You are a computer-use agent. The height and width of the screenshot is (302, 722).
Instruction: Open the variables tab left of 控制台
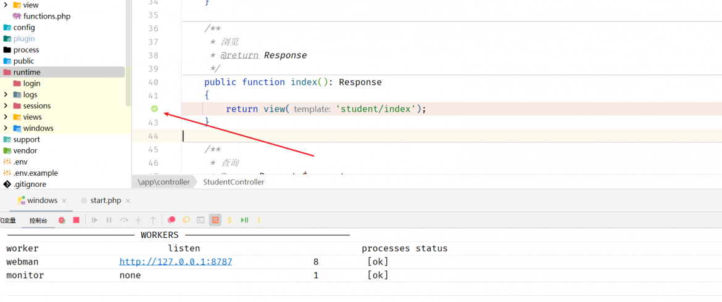8,221
